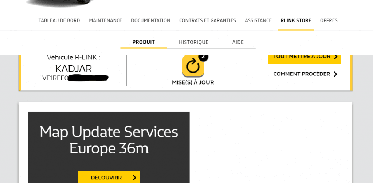
Task: Select the RLINK Store menu item
Action: click(296, 20)
